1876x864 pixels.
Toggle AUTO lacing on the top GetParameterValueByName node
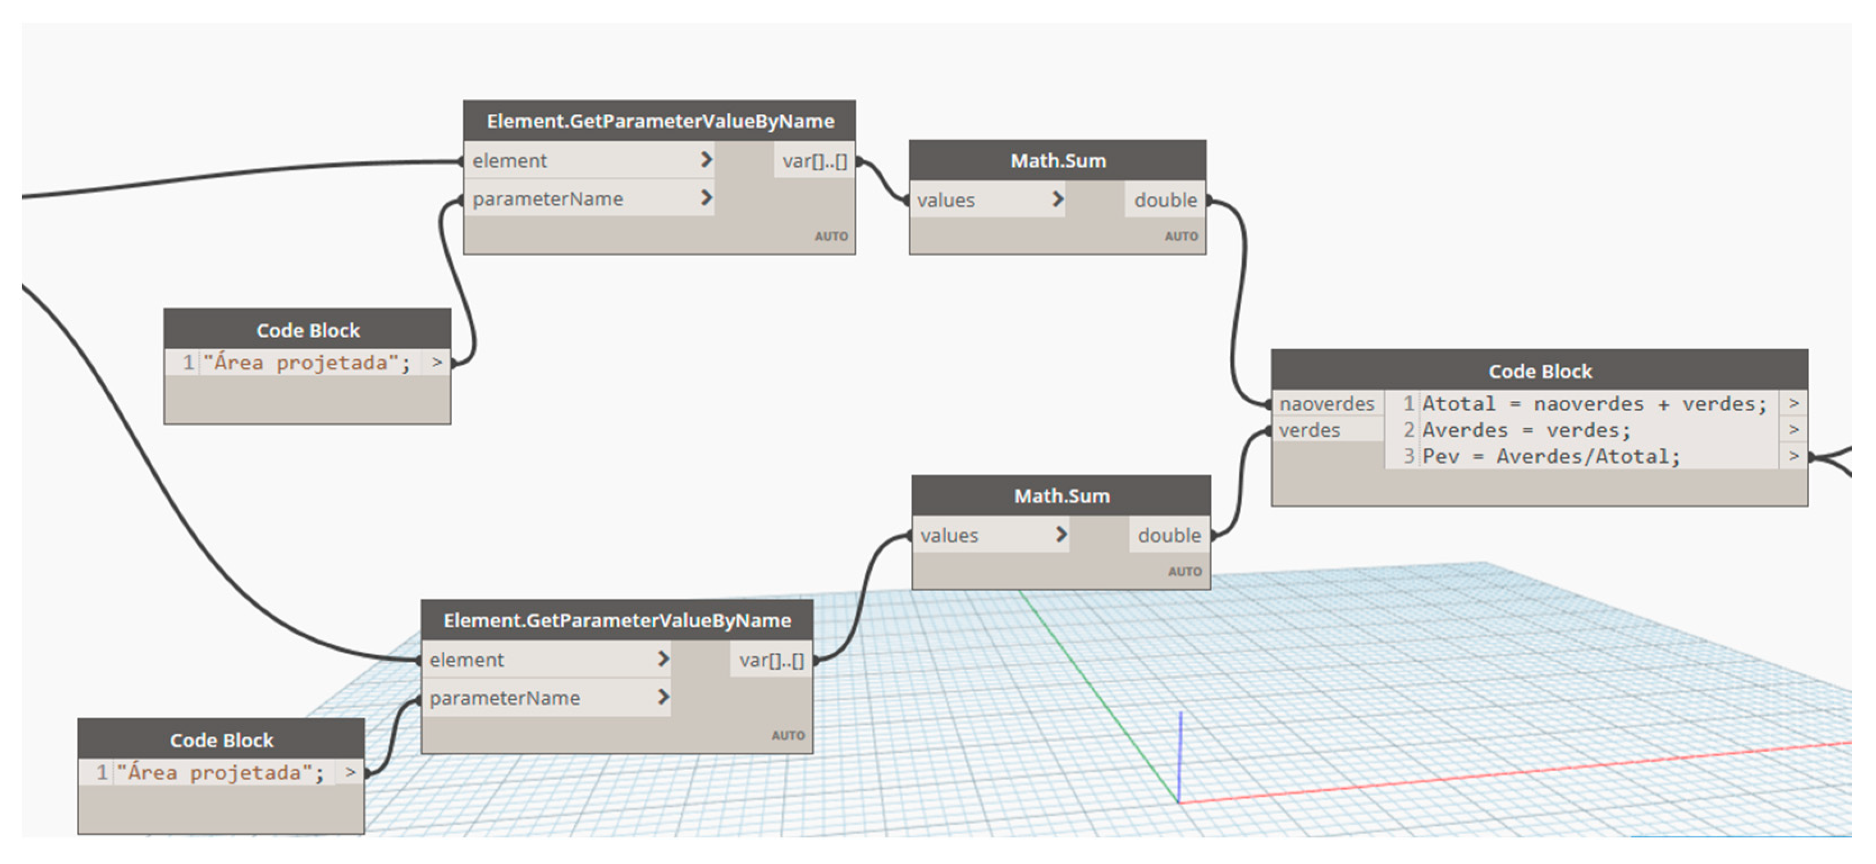point(831,236)
